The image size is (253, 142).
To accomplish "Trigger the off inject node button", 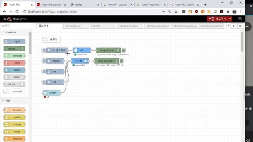I will [x=44, y=82].
